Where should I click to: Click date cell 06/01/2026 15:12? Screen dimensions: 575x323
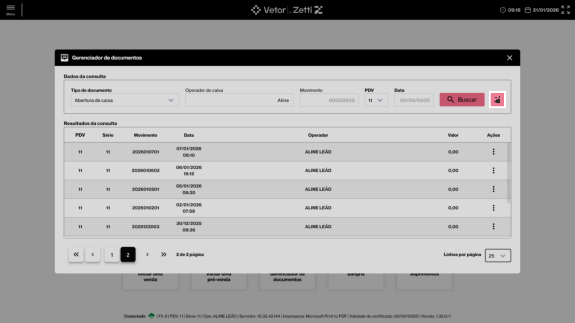189,170
